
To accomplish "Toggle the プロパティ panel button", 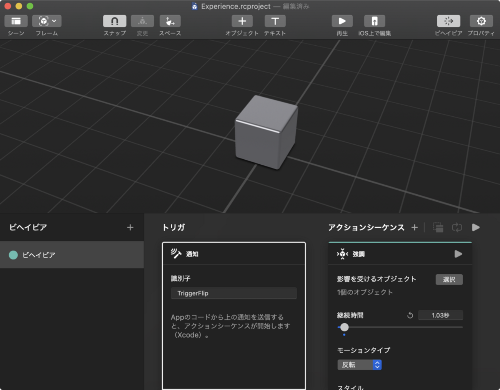I will coord(481,21).
